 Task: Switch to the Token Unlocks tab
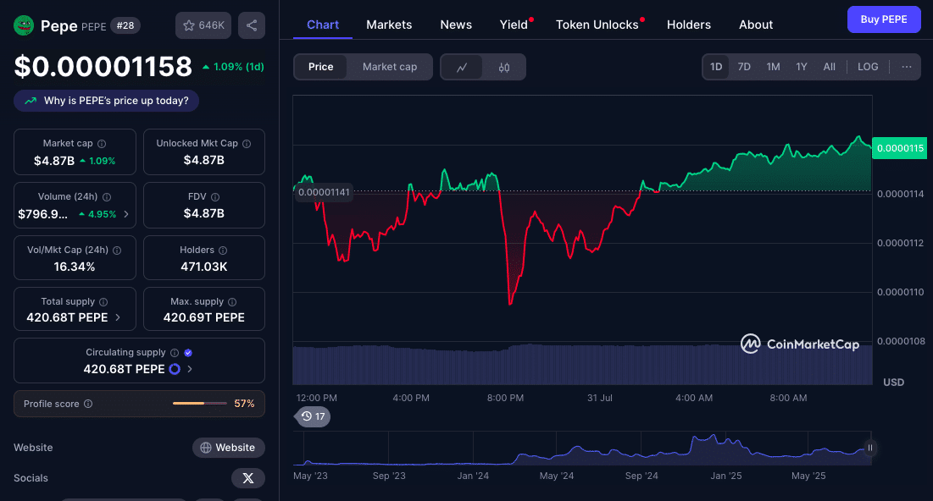point(597,25)
